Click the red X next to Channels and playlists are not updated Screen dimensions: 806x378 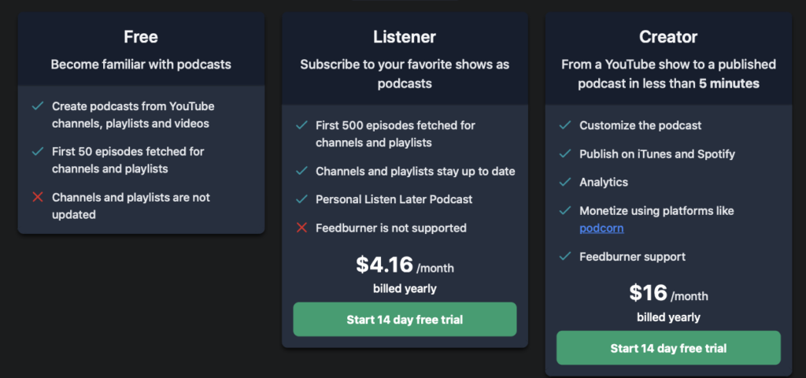pos(38,197)
